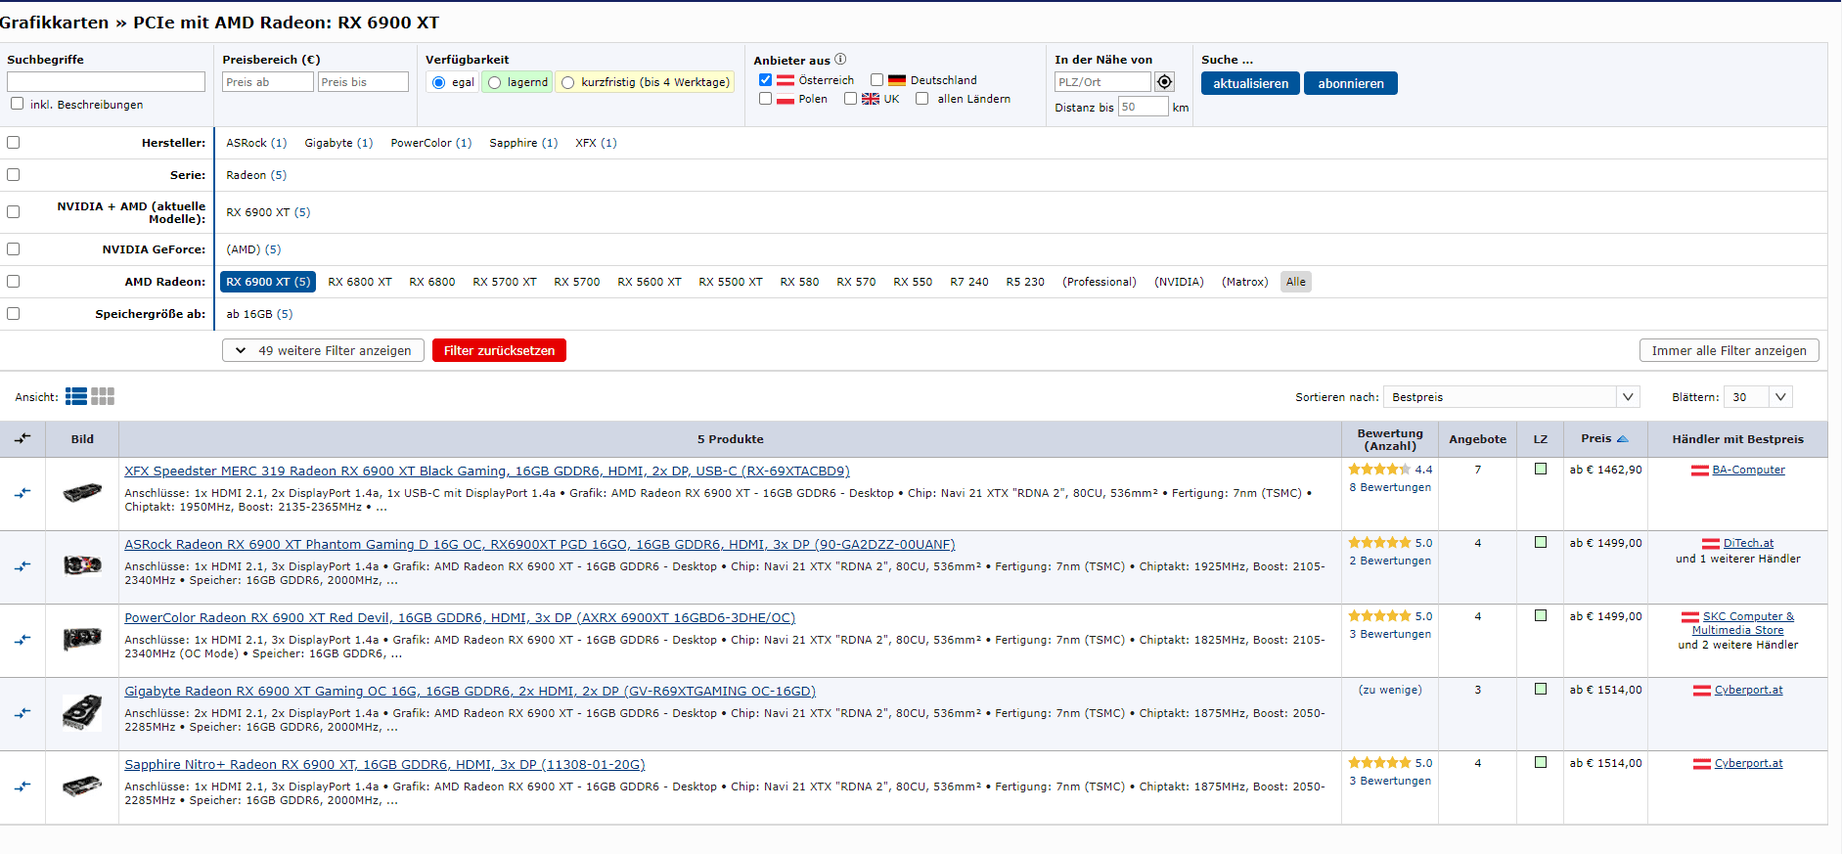Screen dimensions: 1842x854
Task: Filter by manufacturer Sapphire (1)
Action: [x=523, y=143]
